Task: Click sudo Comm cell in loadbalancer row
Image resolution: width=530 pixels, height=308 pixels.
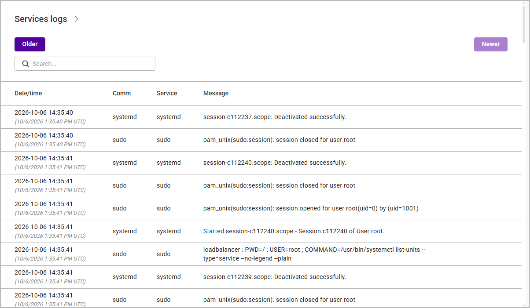Action: (120, 254)
